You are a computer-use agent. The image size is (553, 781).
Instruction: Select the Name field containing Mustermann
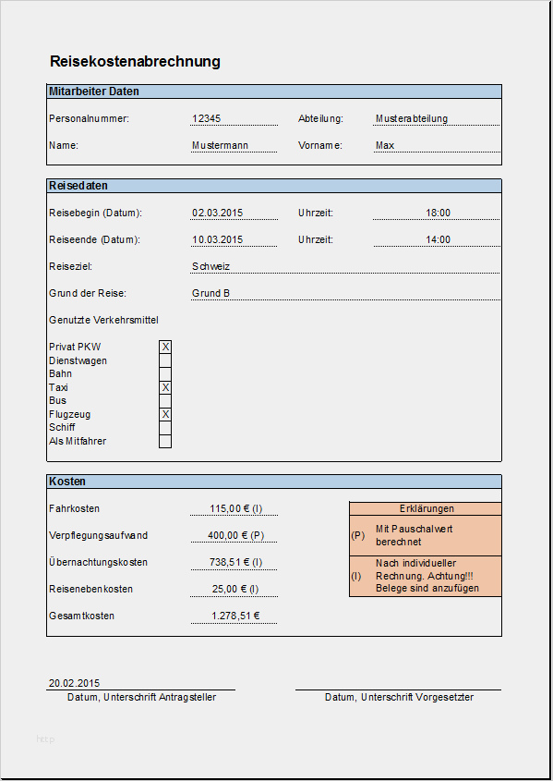click(x=234, y=145)
